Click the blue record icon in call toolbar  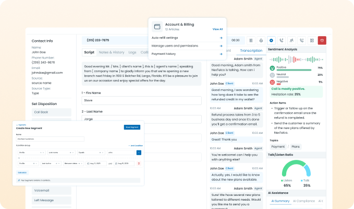click(271, 40)
